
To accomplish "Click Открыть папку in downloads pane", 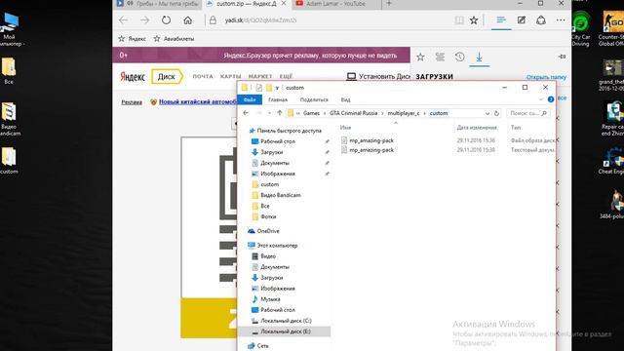I will [x=546, y=77].
